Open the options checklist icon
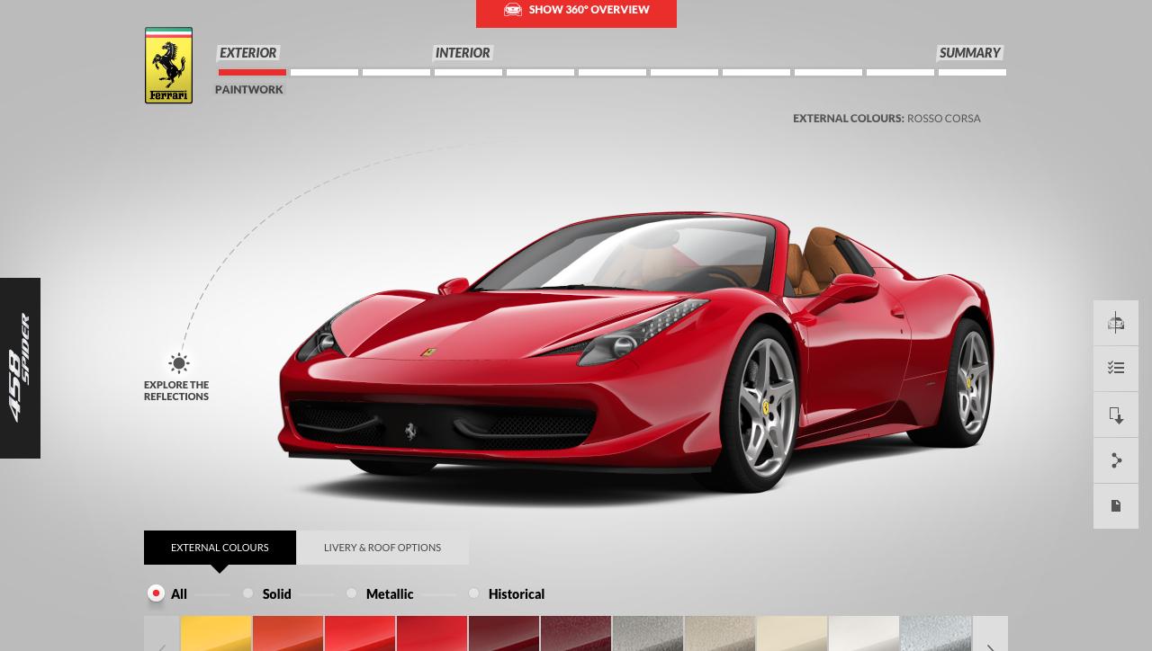Screen dimensions: 1152x651 (x=1116, y=369)
